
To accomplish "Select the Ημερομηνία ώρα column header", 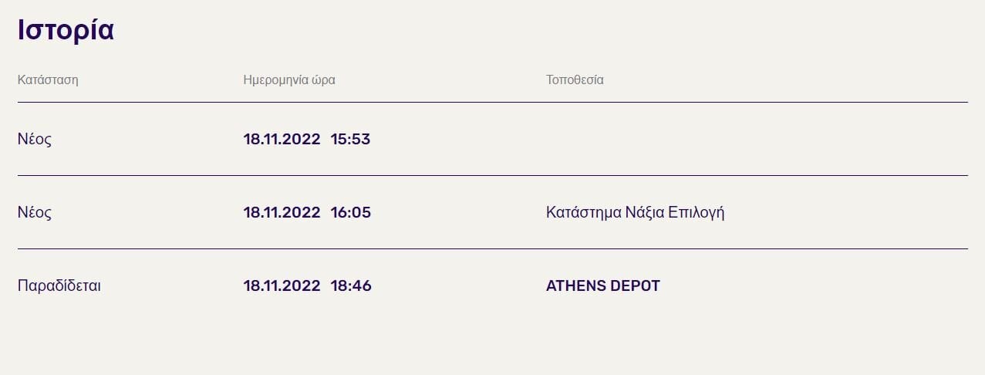I will [289, 79].
